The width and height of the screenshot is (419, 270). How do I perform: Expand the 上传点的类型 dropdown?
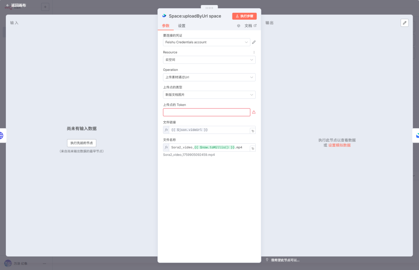click(209, 95)
